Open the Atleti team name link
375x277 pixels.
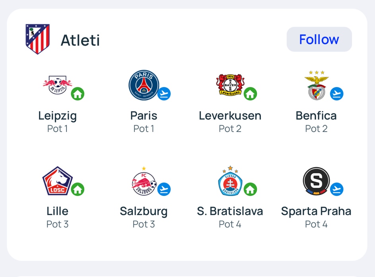click(80, 40)
